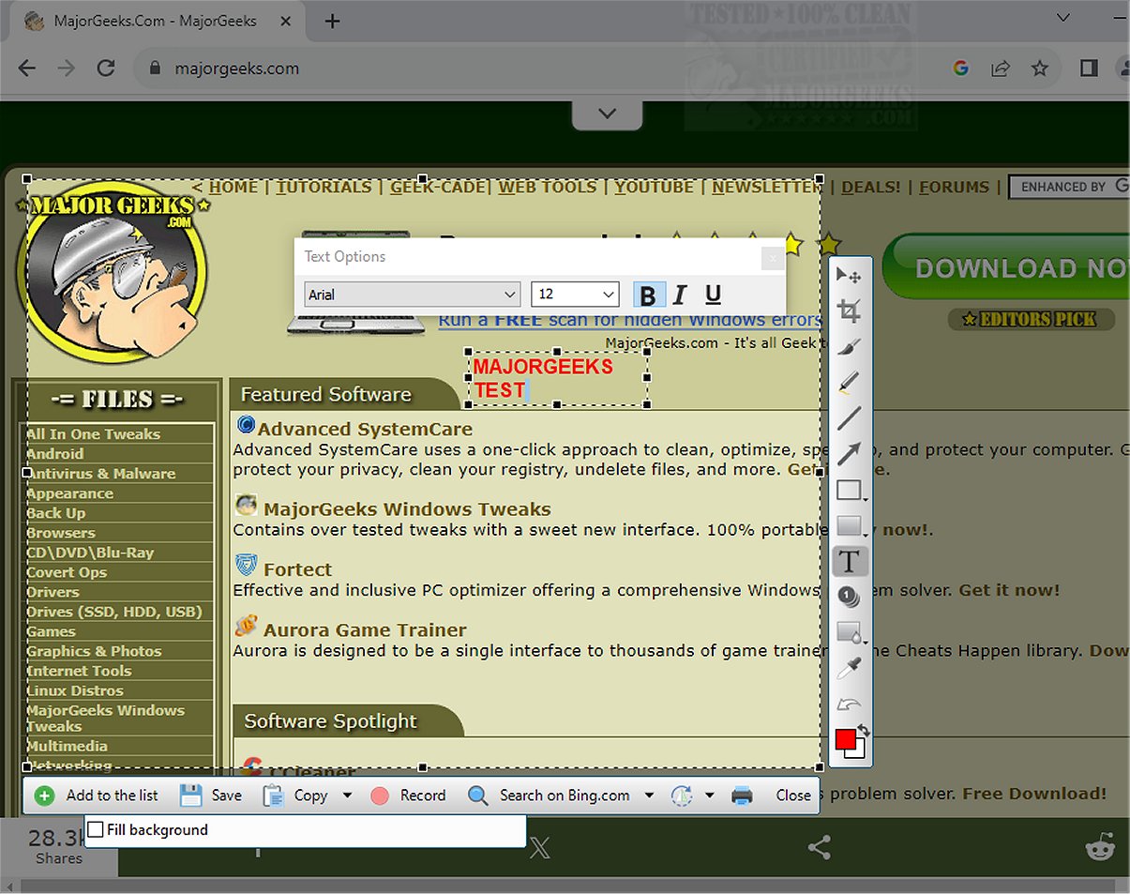This screenshot has height=894, width=1130.
Task: Click the Copy button
Action: coord(295,796)
